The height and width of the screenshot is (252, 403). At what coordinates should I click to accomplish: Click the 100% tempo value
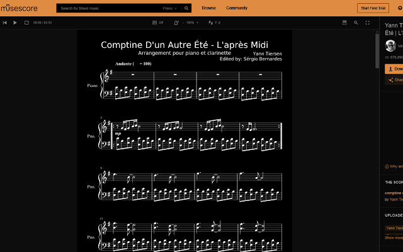click(190, 23)
